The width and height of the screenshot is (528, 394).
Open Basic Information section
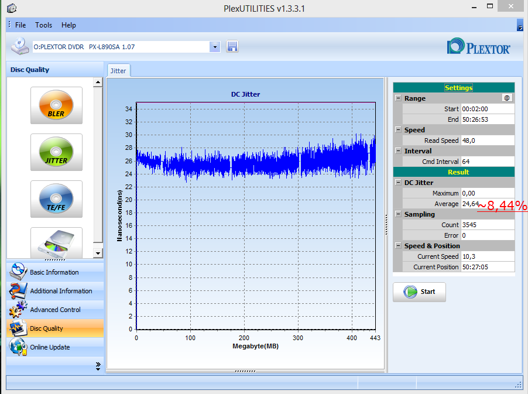click(x=54, y=272)
